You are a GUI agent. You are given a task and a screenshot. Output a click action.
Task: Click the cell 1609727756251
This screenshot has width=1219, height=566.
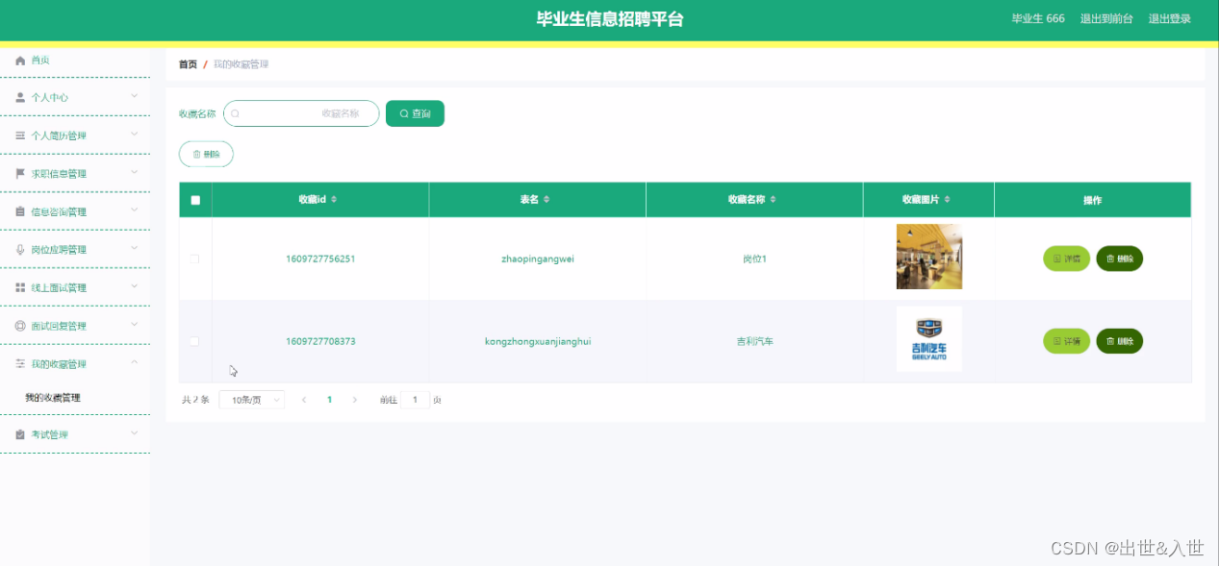click(320, 258)
